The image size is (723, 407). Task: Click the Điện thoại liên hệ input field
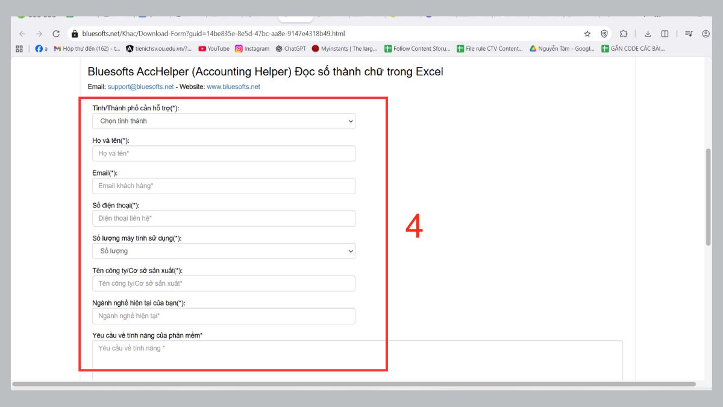224,218
